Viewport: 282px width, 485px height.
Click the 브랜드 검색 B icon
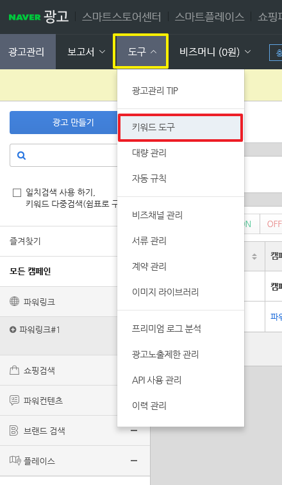point(13,430)
